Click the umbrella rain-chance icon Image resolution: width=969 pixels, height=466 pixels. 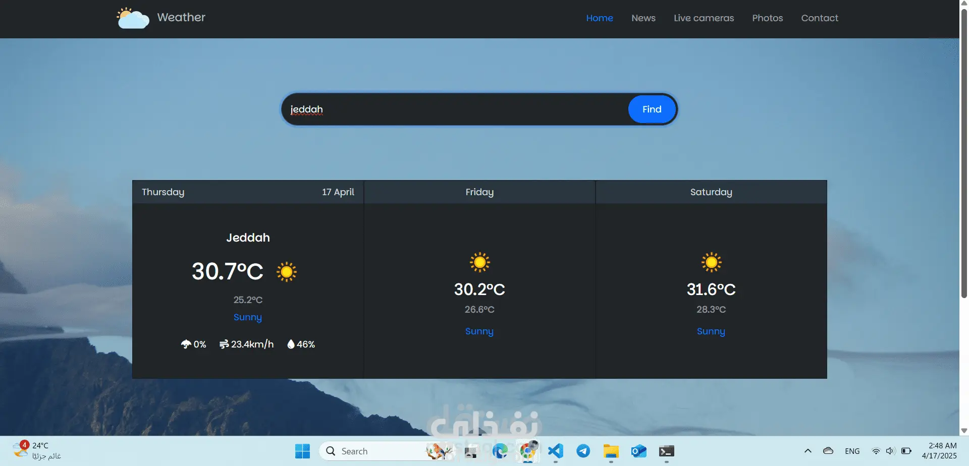186,344
